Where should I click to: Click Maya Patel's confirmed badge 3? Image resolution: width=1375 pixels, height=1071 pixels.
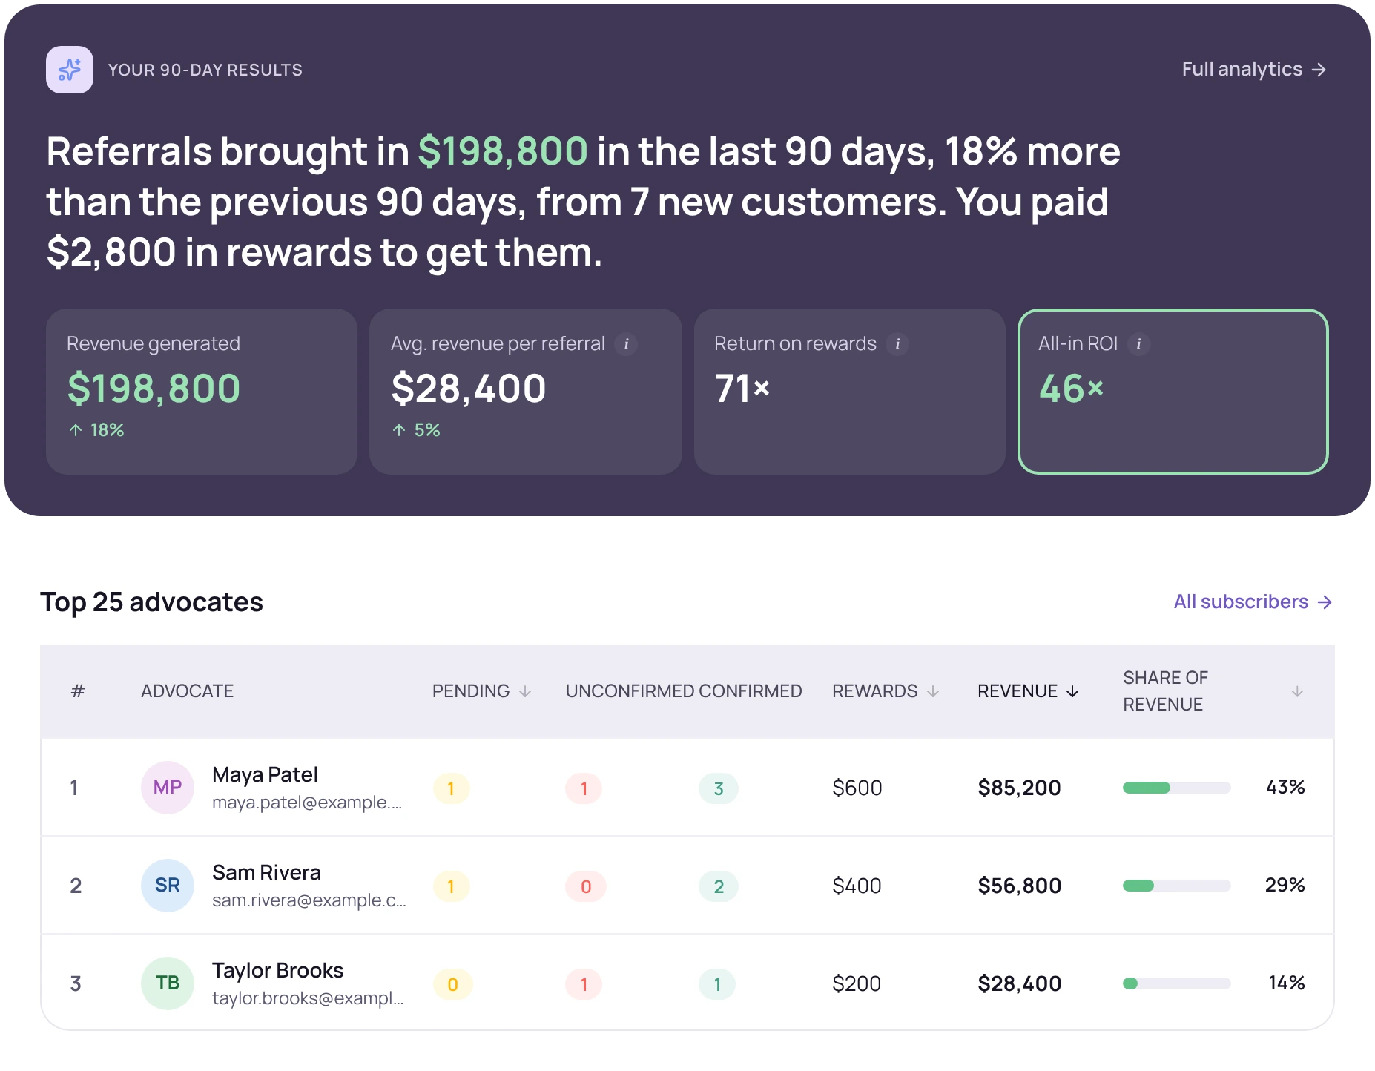[719, 788]
